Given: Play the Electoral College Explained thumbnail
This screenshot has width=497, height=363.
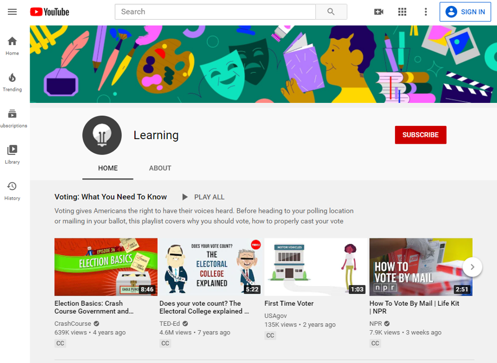Looking at the screenshot, I should [211, 267].
